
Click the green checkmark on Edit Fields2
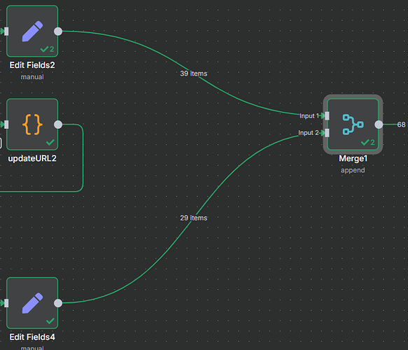coord(45,49)
